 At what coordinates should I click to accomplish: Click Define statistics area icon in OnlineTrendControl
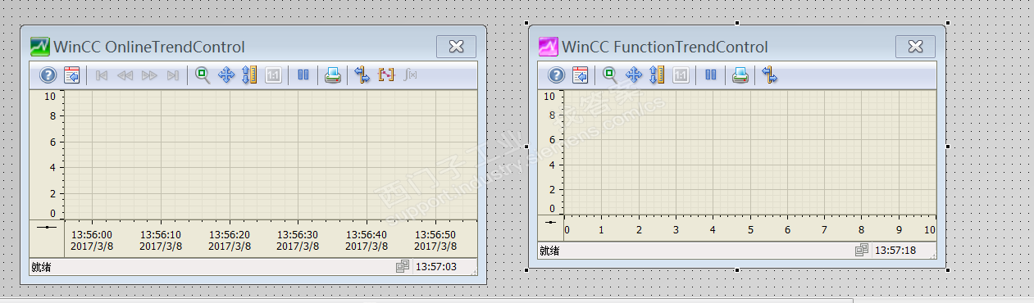point(386,75)
